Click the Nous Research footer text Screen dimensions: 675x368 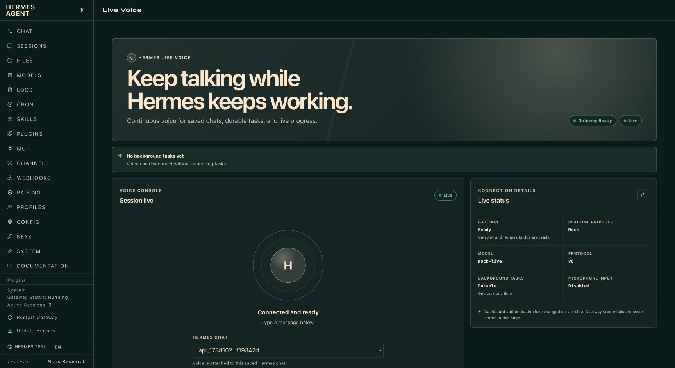pos(67,361)
